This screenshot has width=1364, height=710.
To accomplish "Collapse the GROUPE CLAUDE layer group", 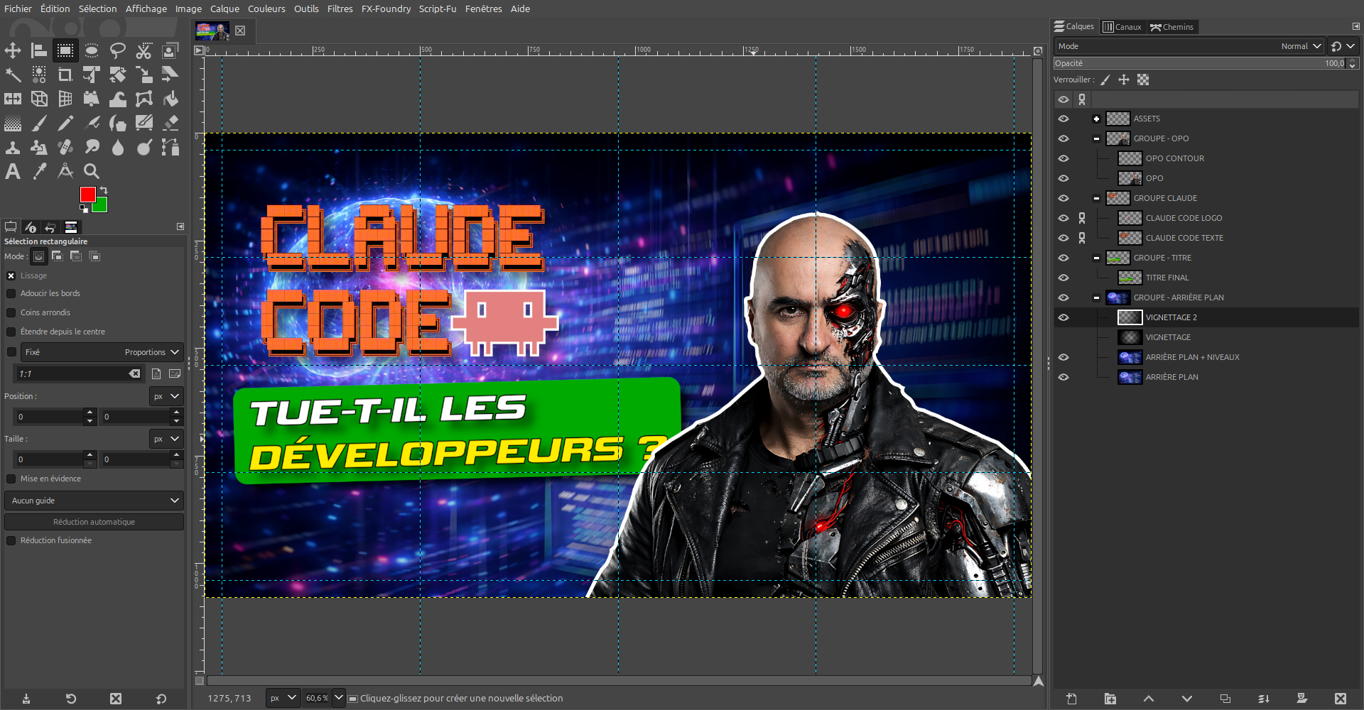I will [x=1096, y=198].
